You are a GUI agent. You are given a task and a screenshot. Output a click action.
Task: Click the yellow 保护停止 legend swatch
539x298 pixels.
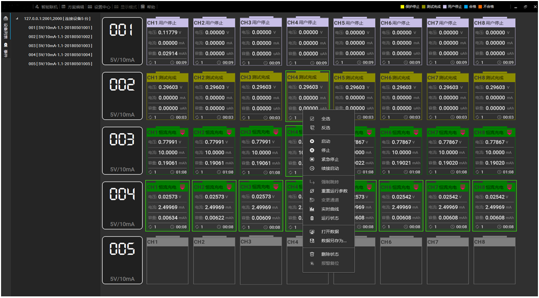pyautogui.click(x=403, y=7)
